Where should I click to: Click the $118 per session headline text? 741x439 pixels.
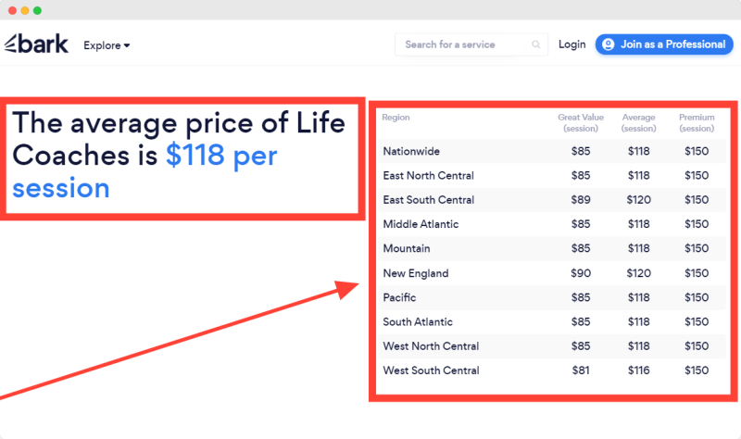point(144,171)
